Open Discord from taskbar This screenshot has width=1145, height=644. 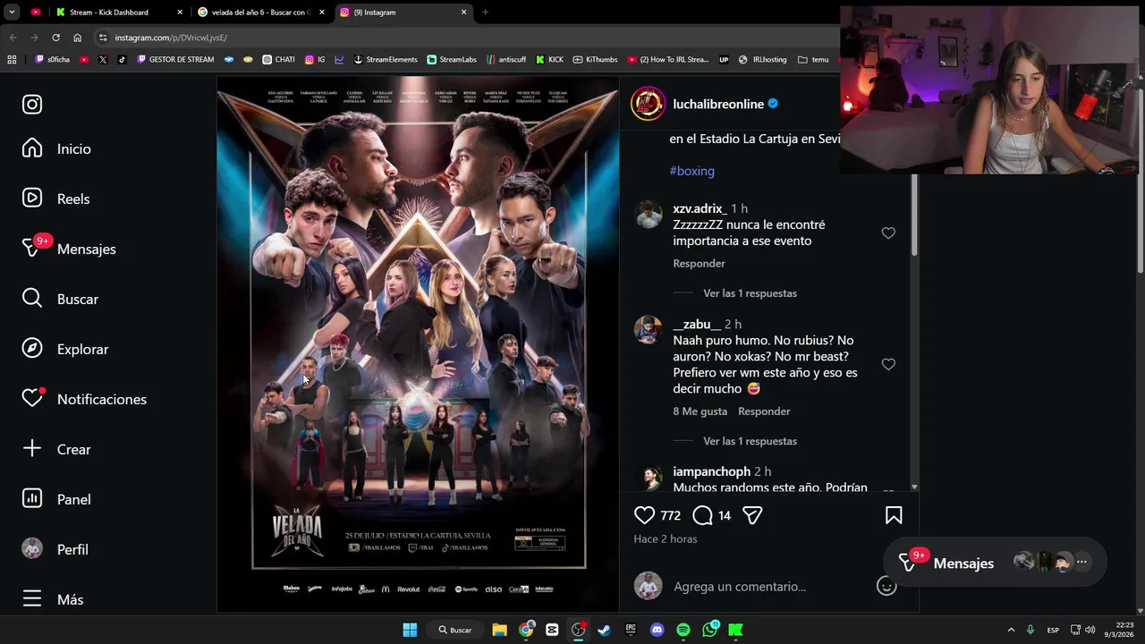[x=657, y=630]
